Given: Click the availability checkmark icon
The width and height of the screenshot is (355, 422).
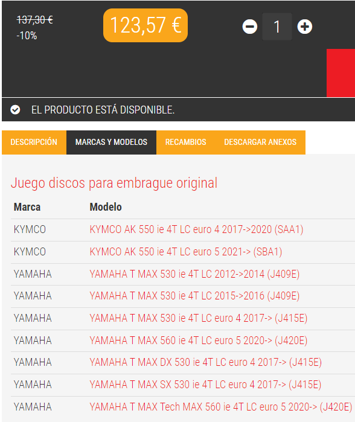Looking at the screenshot, I should [15, 110].
